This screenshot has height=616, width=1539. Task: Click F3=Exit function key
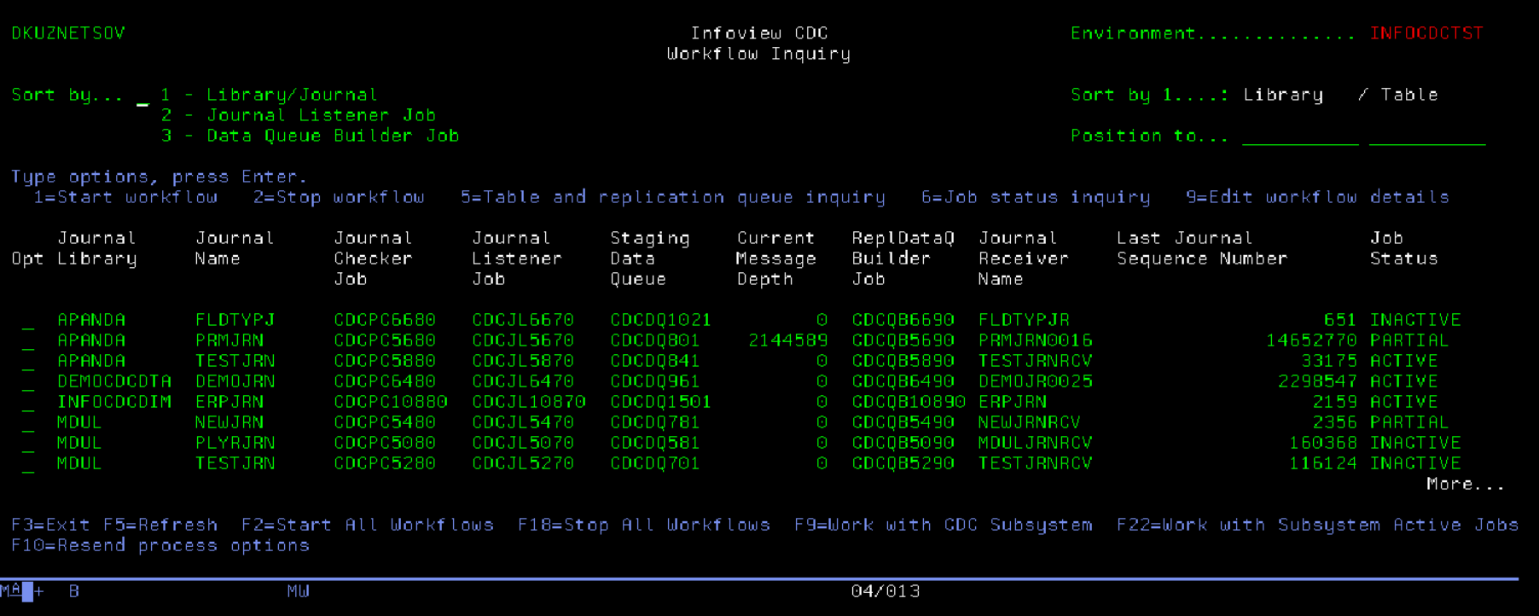pyautogui.click(x=50, y=525)
